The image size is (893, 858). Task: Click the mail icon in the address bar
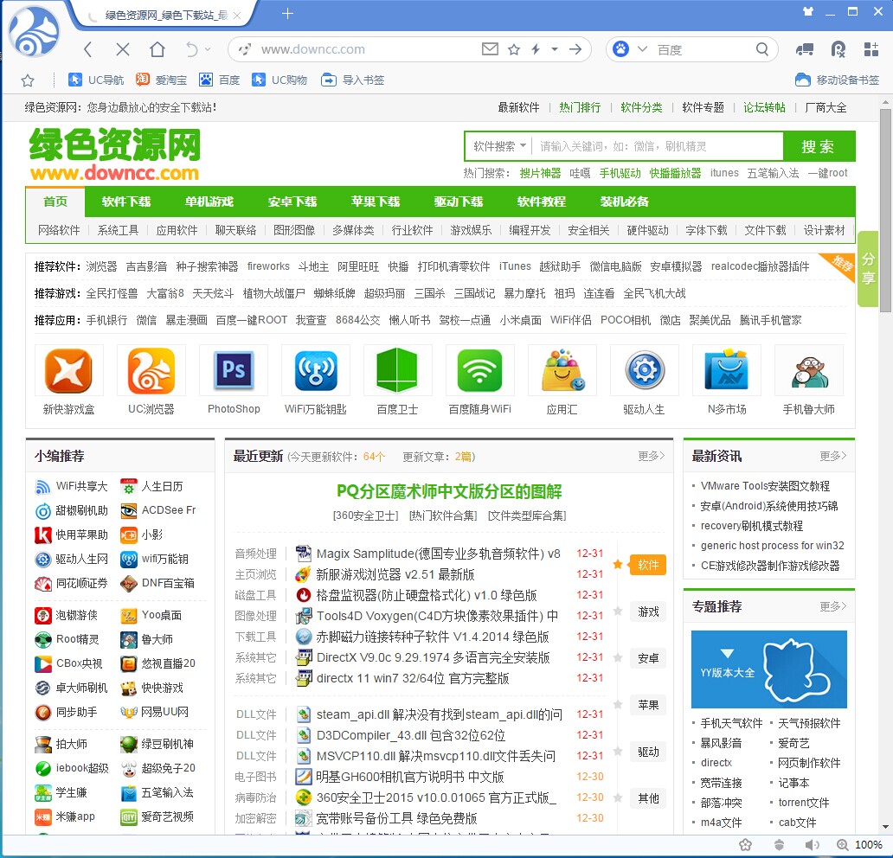tap(490, 49)
